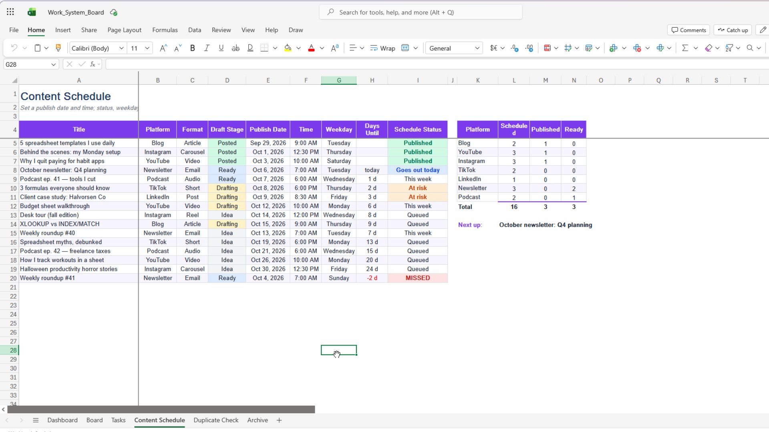Increase font size with the larger A

pos(163,48)
